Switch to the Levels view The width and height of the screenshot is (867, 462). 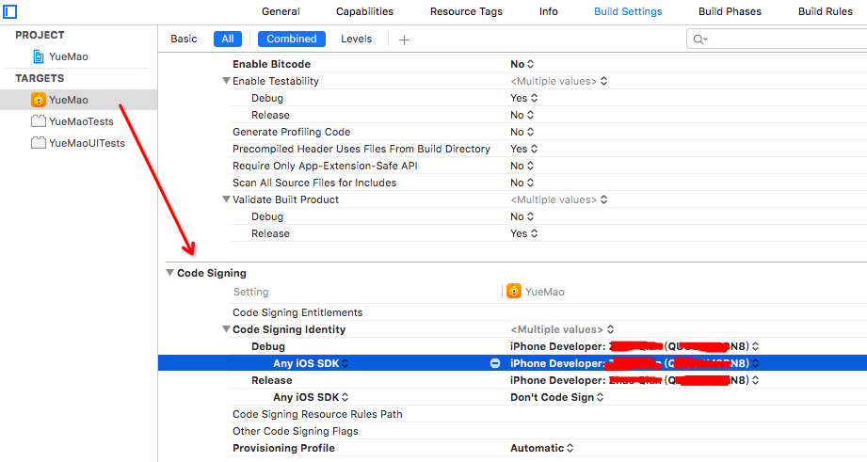pyautogui.click(x=356, y=39)
